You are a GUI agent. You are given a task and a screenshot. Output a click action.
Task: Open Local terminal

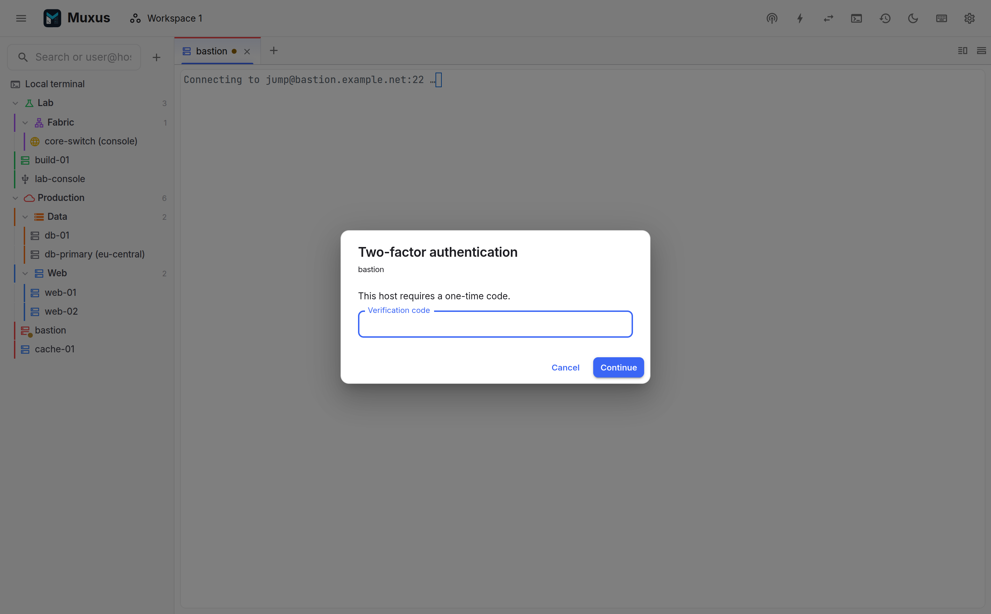point(88,84)
